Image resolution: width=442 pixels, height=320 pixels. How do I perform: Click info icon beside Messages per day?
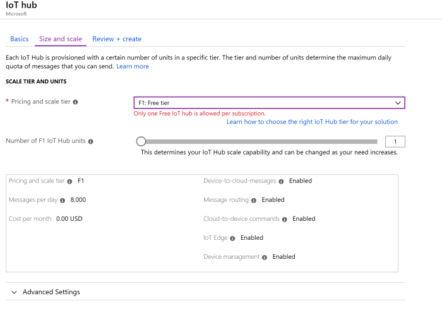[64, 200]
